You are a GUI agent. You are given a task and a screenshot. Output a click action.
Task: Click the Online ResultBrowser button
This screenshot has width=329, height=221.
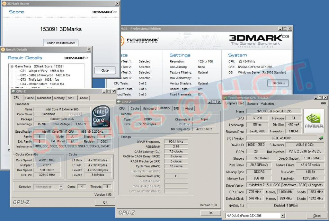(x=61, y=43)
